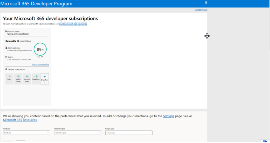Expand the Products dropdown
The image size is (270, 143).
27,133
